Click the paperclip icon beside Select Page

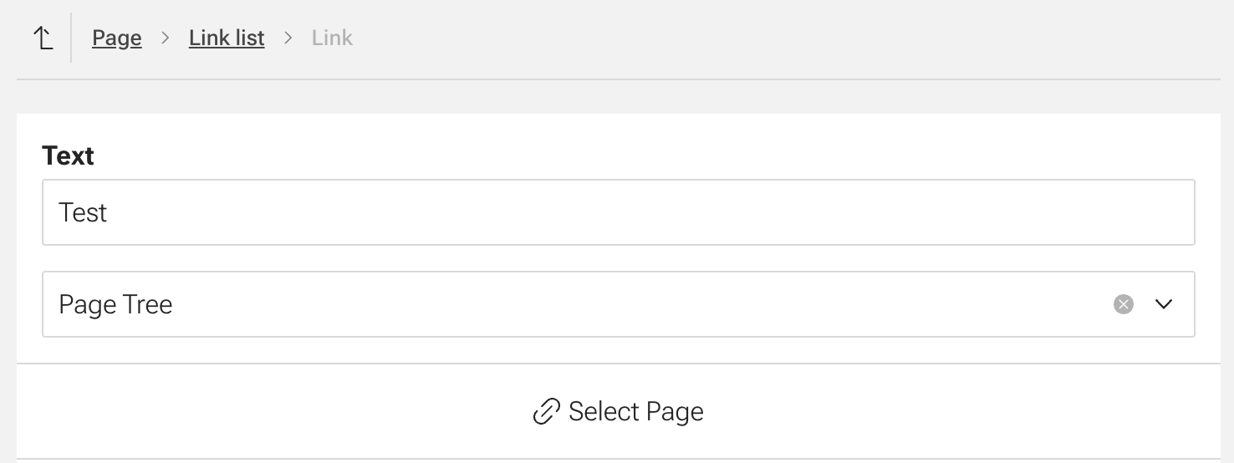tap(546, 411)
